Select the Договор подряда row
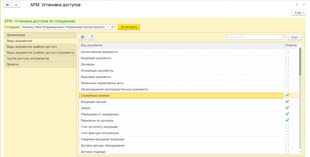The width and height of the screenshot is (310, 157). 189,152
